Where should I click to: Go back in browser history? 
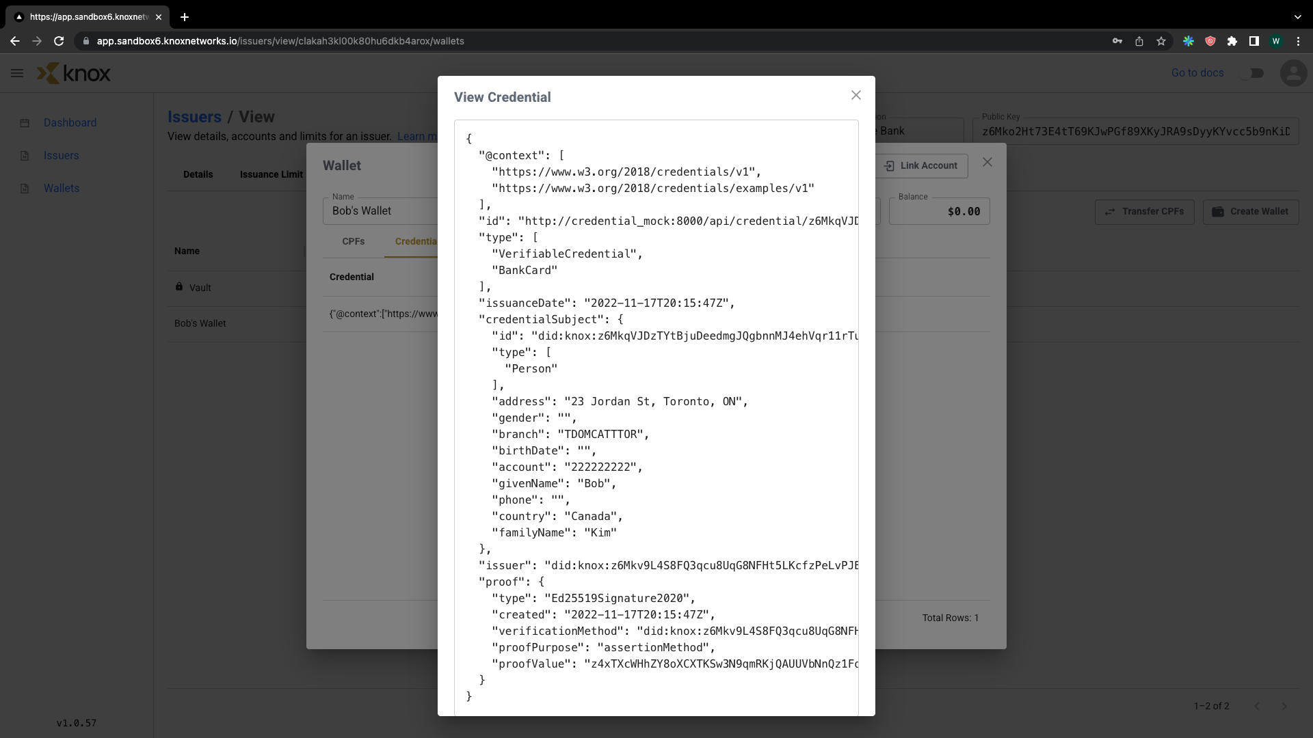click(x=15, y=41)
